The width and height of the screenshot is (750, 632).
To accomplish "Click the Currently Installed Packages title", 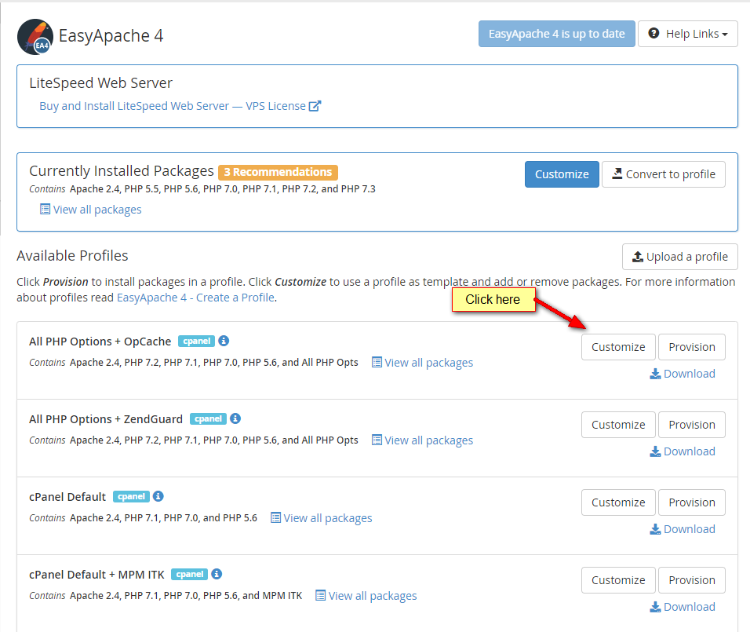I will (122, 171).
